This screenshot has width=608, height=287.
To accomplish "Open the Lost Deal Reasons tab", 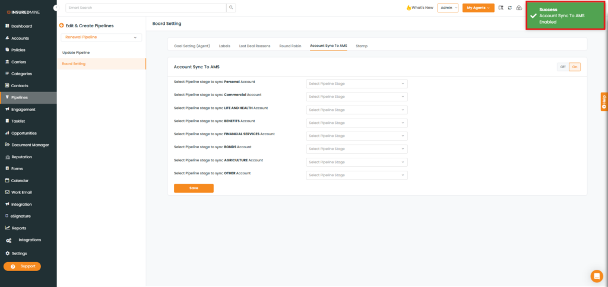I will [x=254, y=46].
